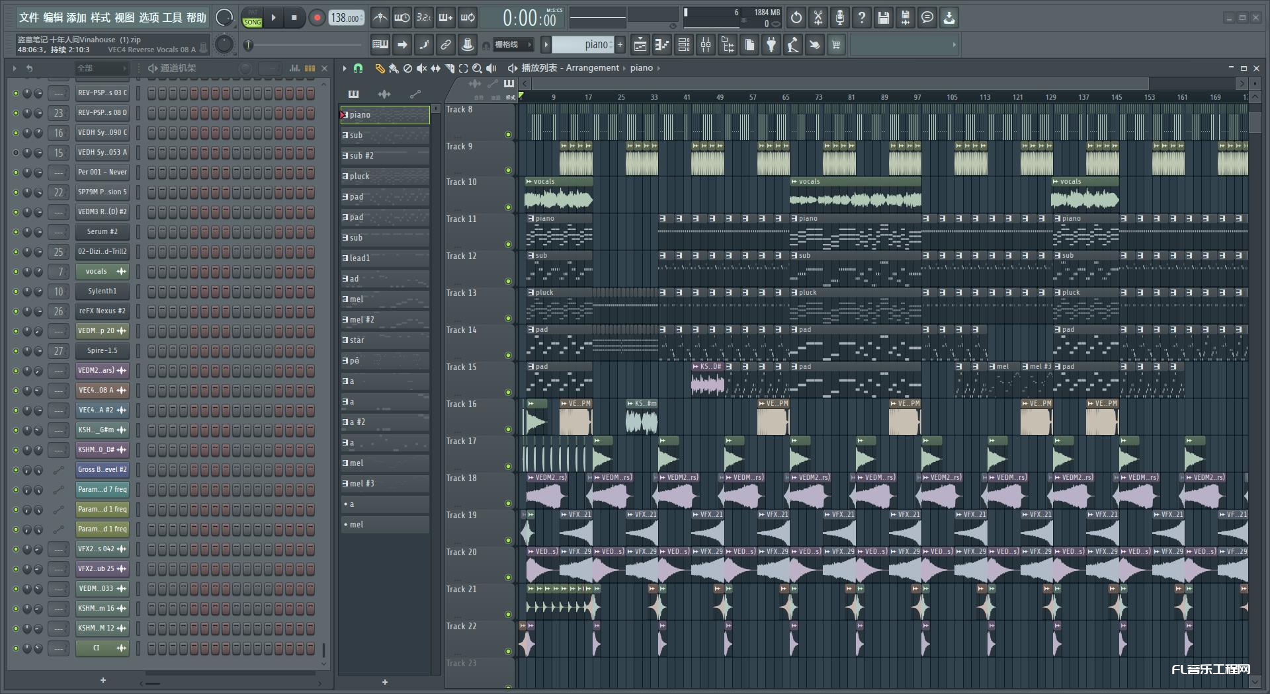
Task: Click the 138.000 tempo field
Action: click(x=346, y=18)
